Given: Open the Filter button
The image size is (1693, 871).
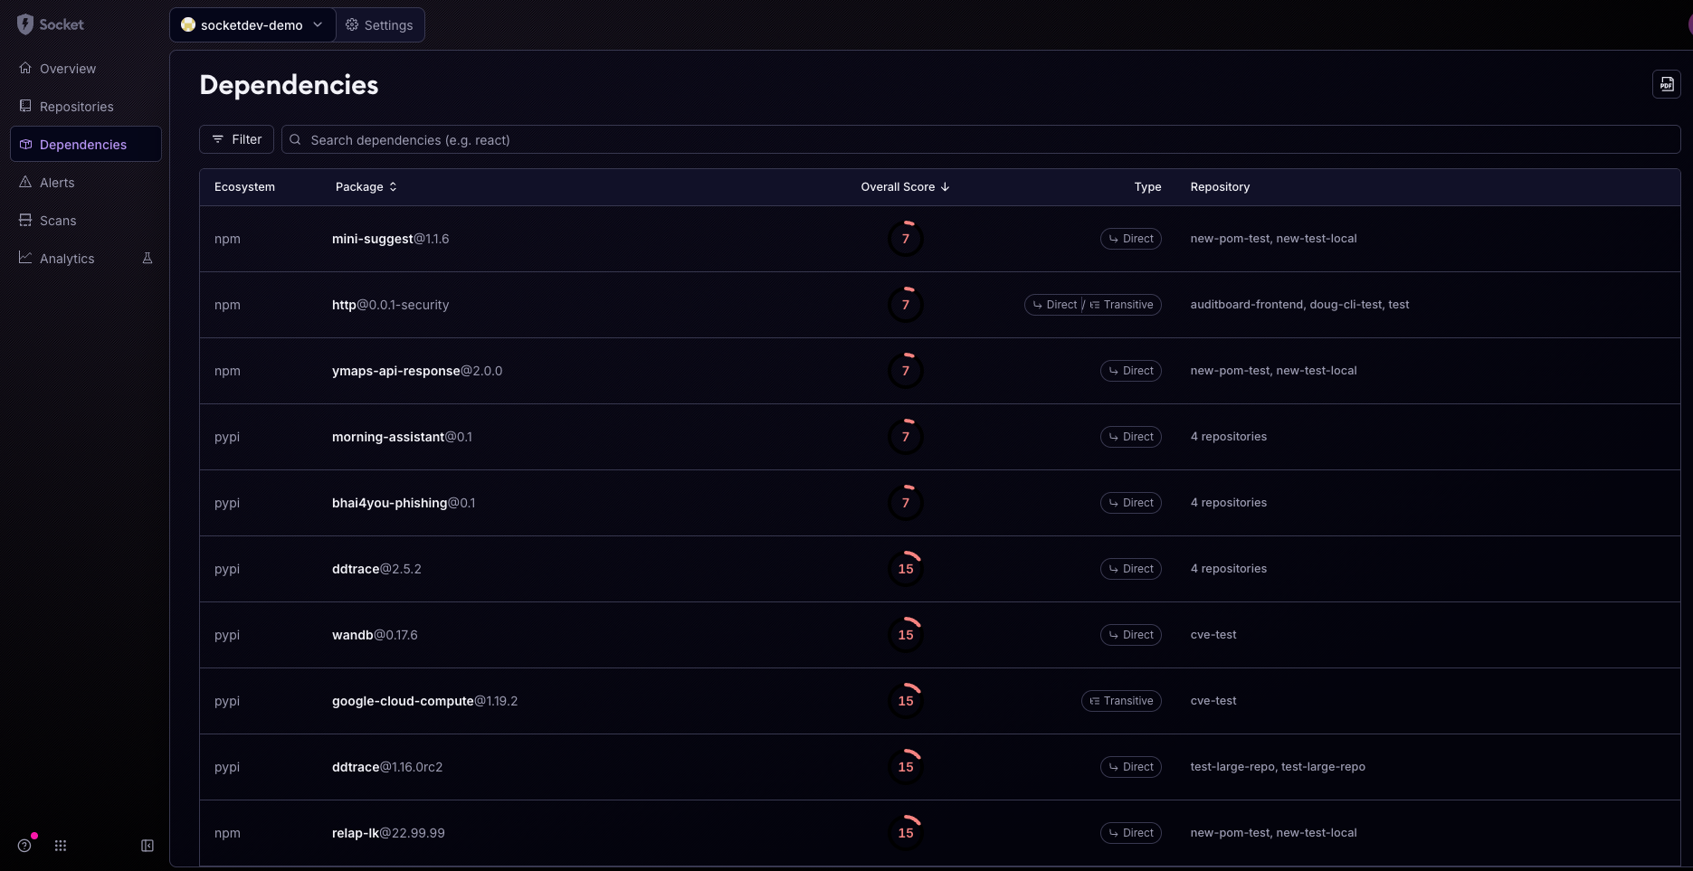Looking at the screenshot, I should coord(236,139).
